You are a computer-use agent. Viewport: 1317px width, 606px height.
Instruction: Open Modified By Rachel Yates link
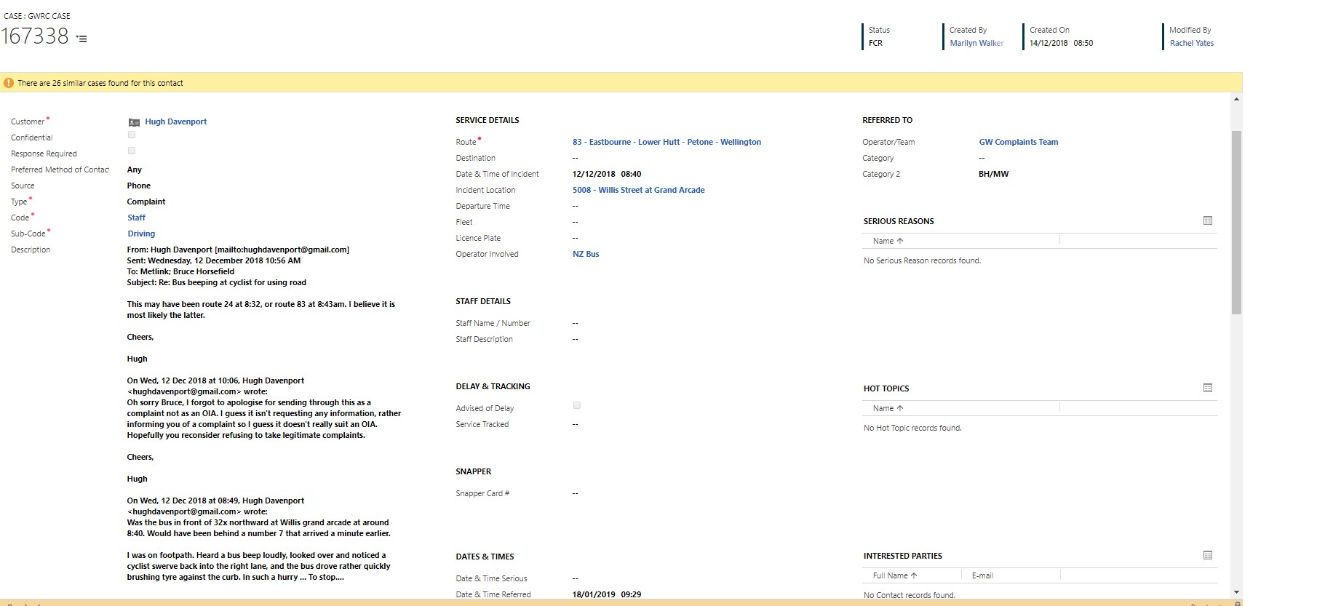[x=1191, y=43]
